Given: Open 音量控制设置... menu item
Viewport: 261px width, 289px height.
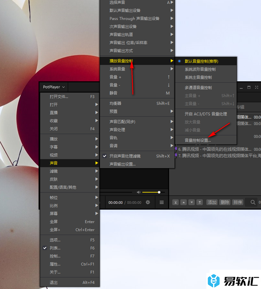Looking at the screenshot, I should coord(206,140).
